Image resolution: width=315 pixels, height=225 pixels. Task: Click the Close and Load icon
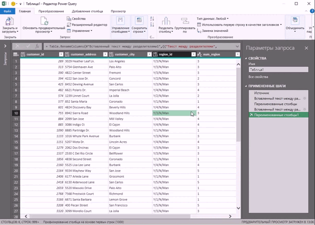[x=9, y=21]
